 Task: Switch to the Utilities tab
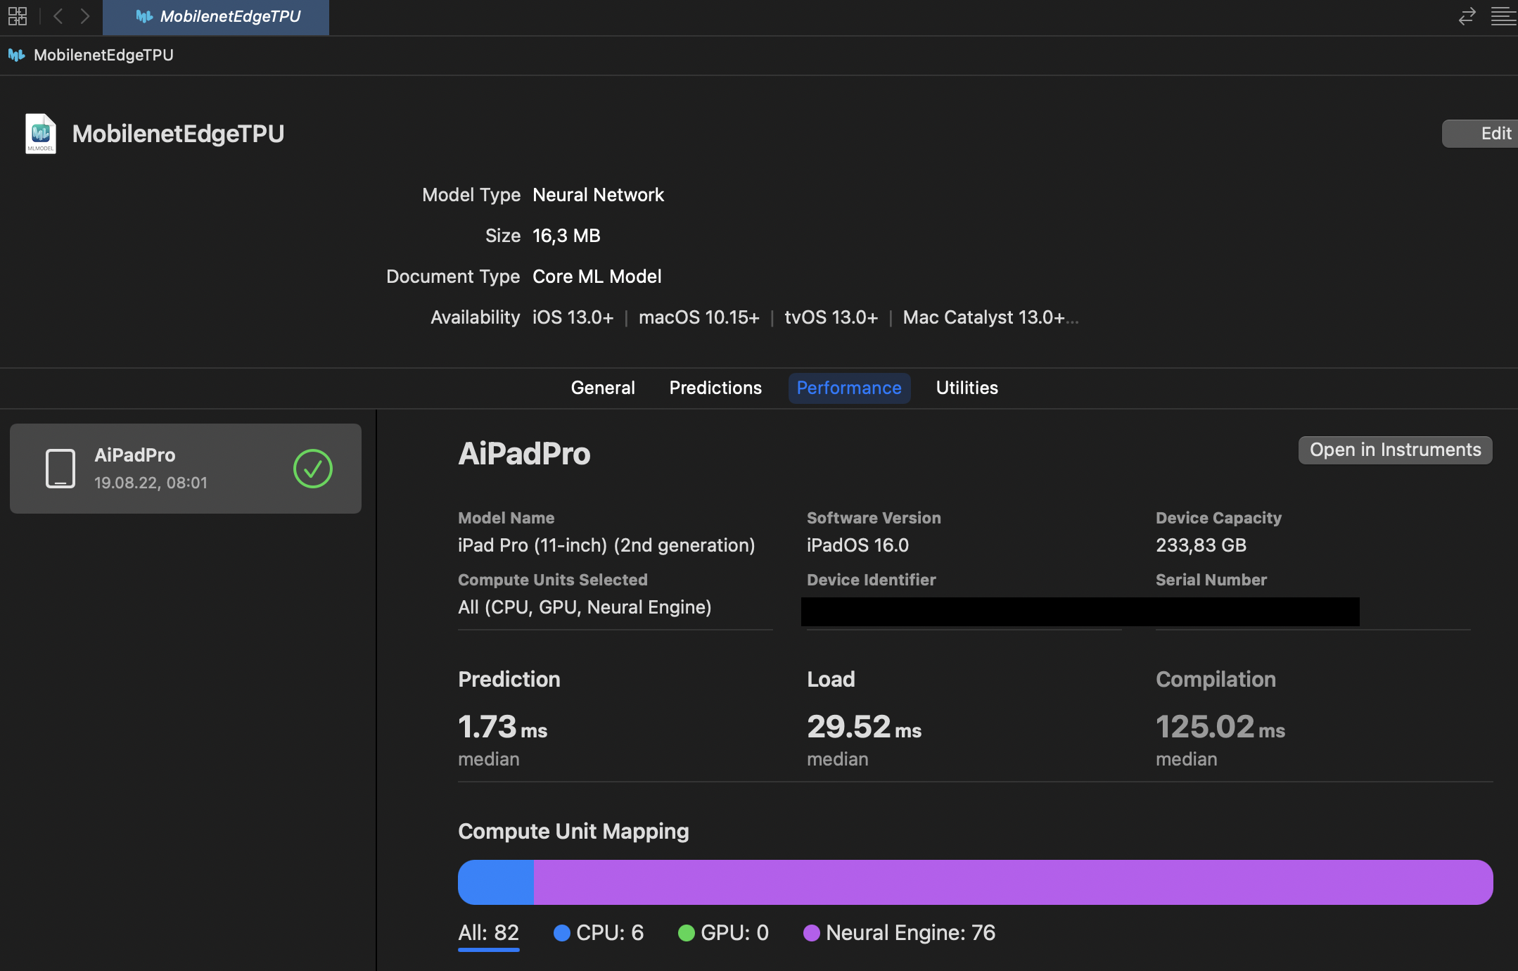point(966,388)
